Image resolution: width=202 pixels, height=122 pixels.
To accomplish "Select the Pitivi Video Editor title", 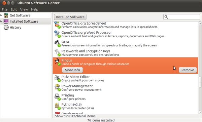I will 75,77.
